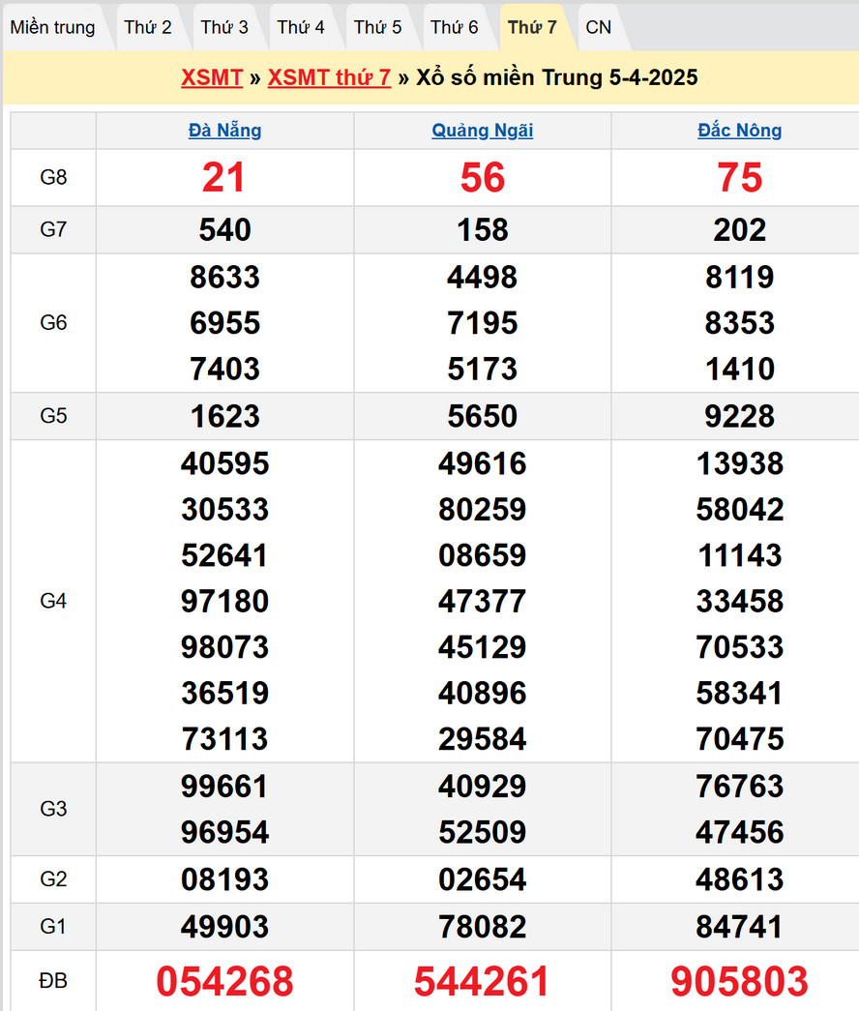
Task: Open the Miền trung tab
Action: (53, 27)
